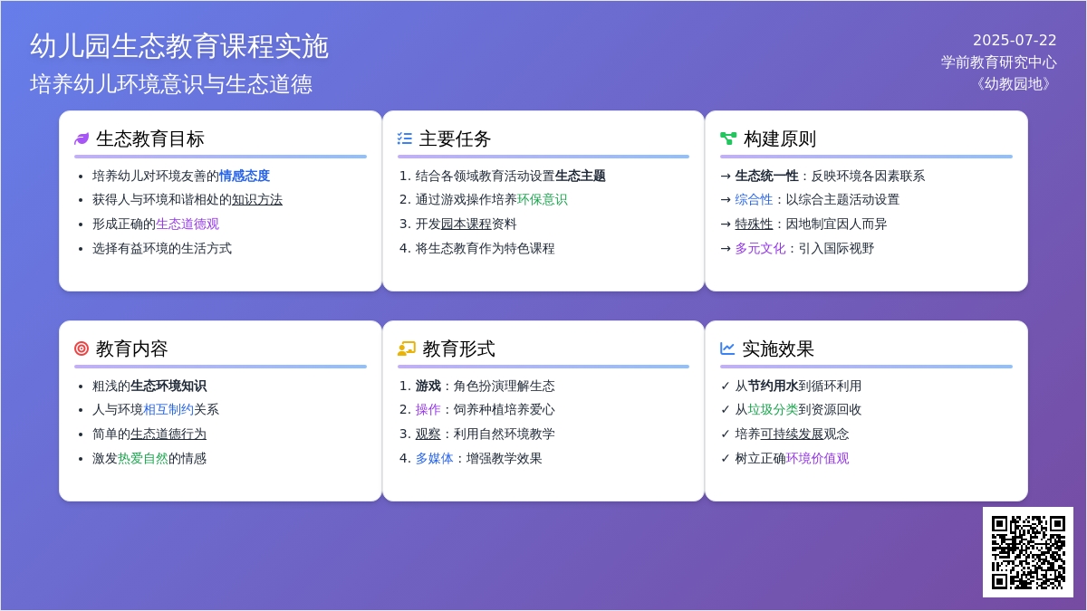Click the text 以综合主题活动设置
The height and width of the screenshot is (611, 1087).
pos(843,199)
